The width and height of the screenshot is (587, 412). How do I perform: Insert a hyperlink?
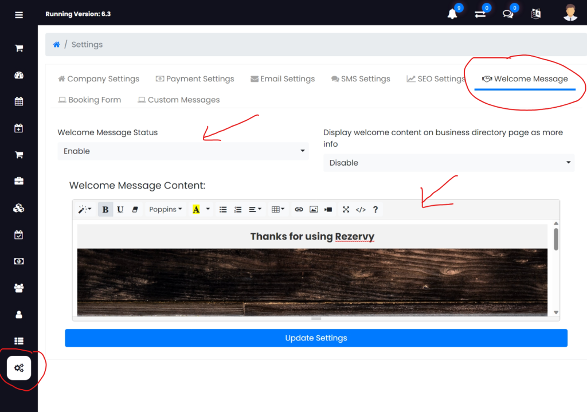pos(299,209)
